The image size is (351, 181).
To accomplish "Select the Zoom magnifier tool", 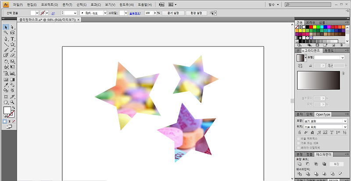I will (x=13, y=102).
